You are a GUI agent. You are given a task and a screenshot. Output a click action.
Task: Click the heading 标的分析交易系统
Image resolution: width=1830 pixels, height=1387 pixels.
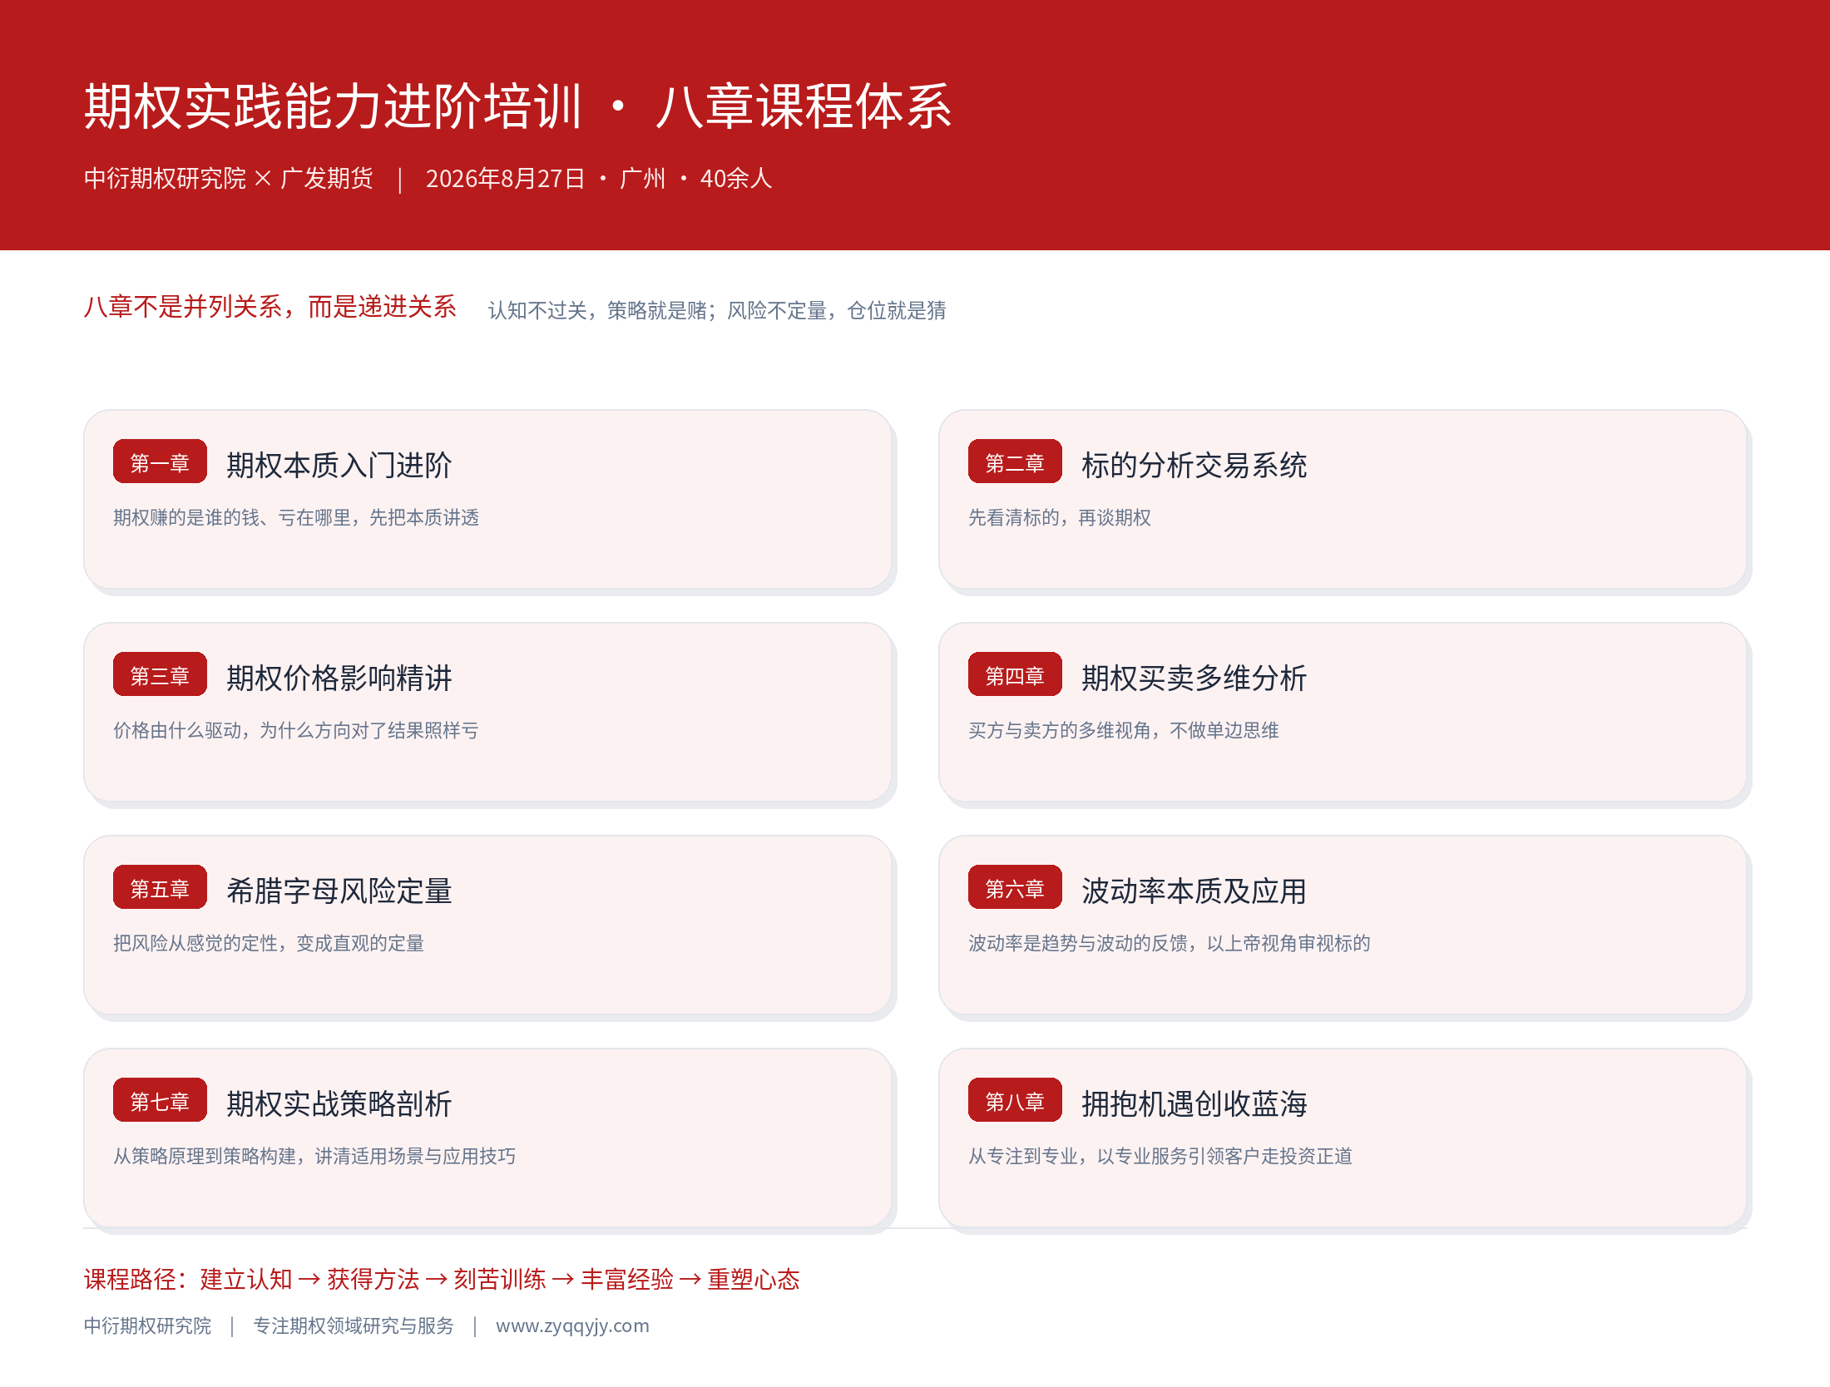pos(1194,465)
